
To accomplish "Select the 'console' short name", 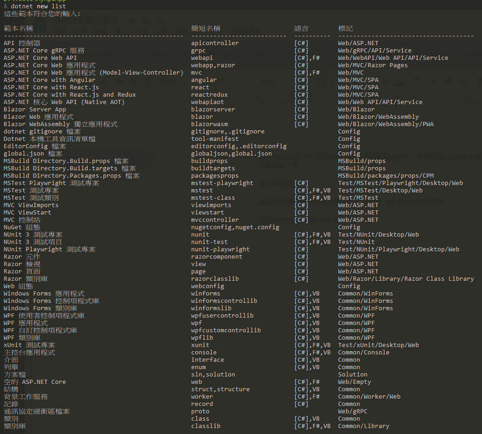I will tap(204, 353).
